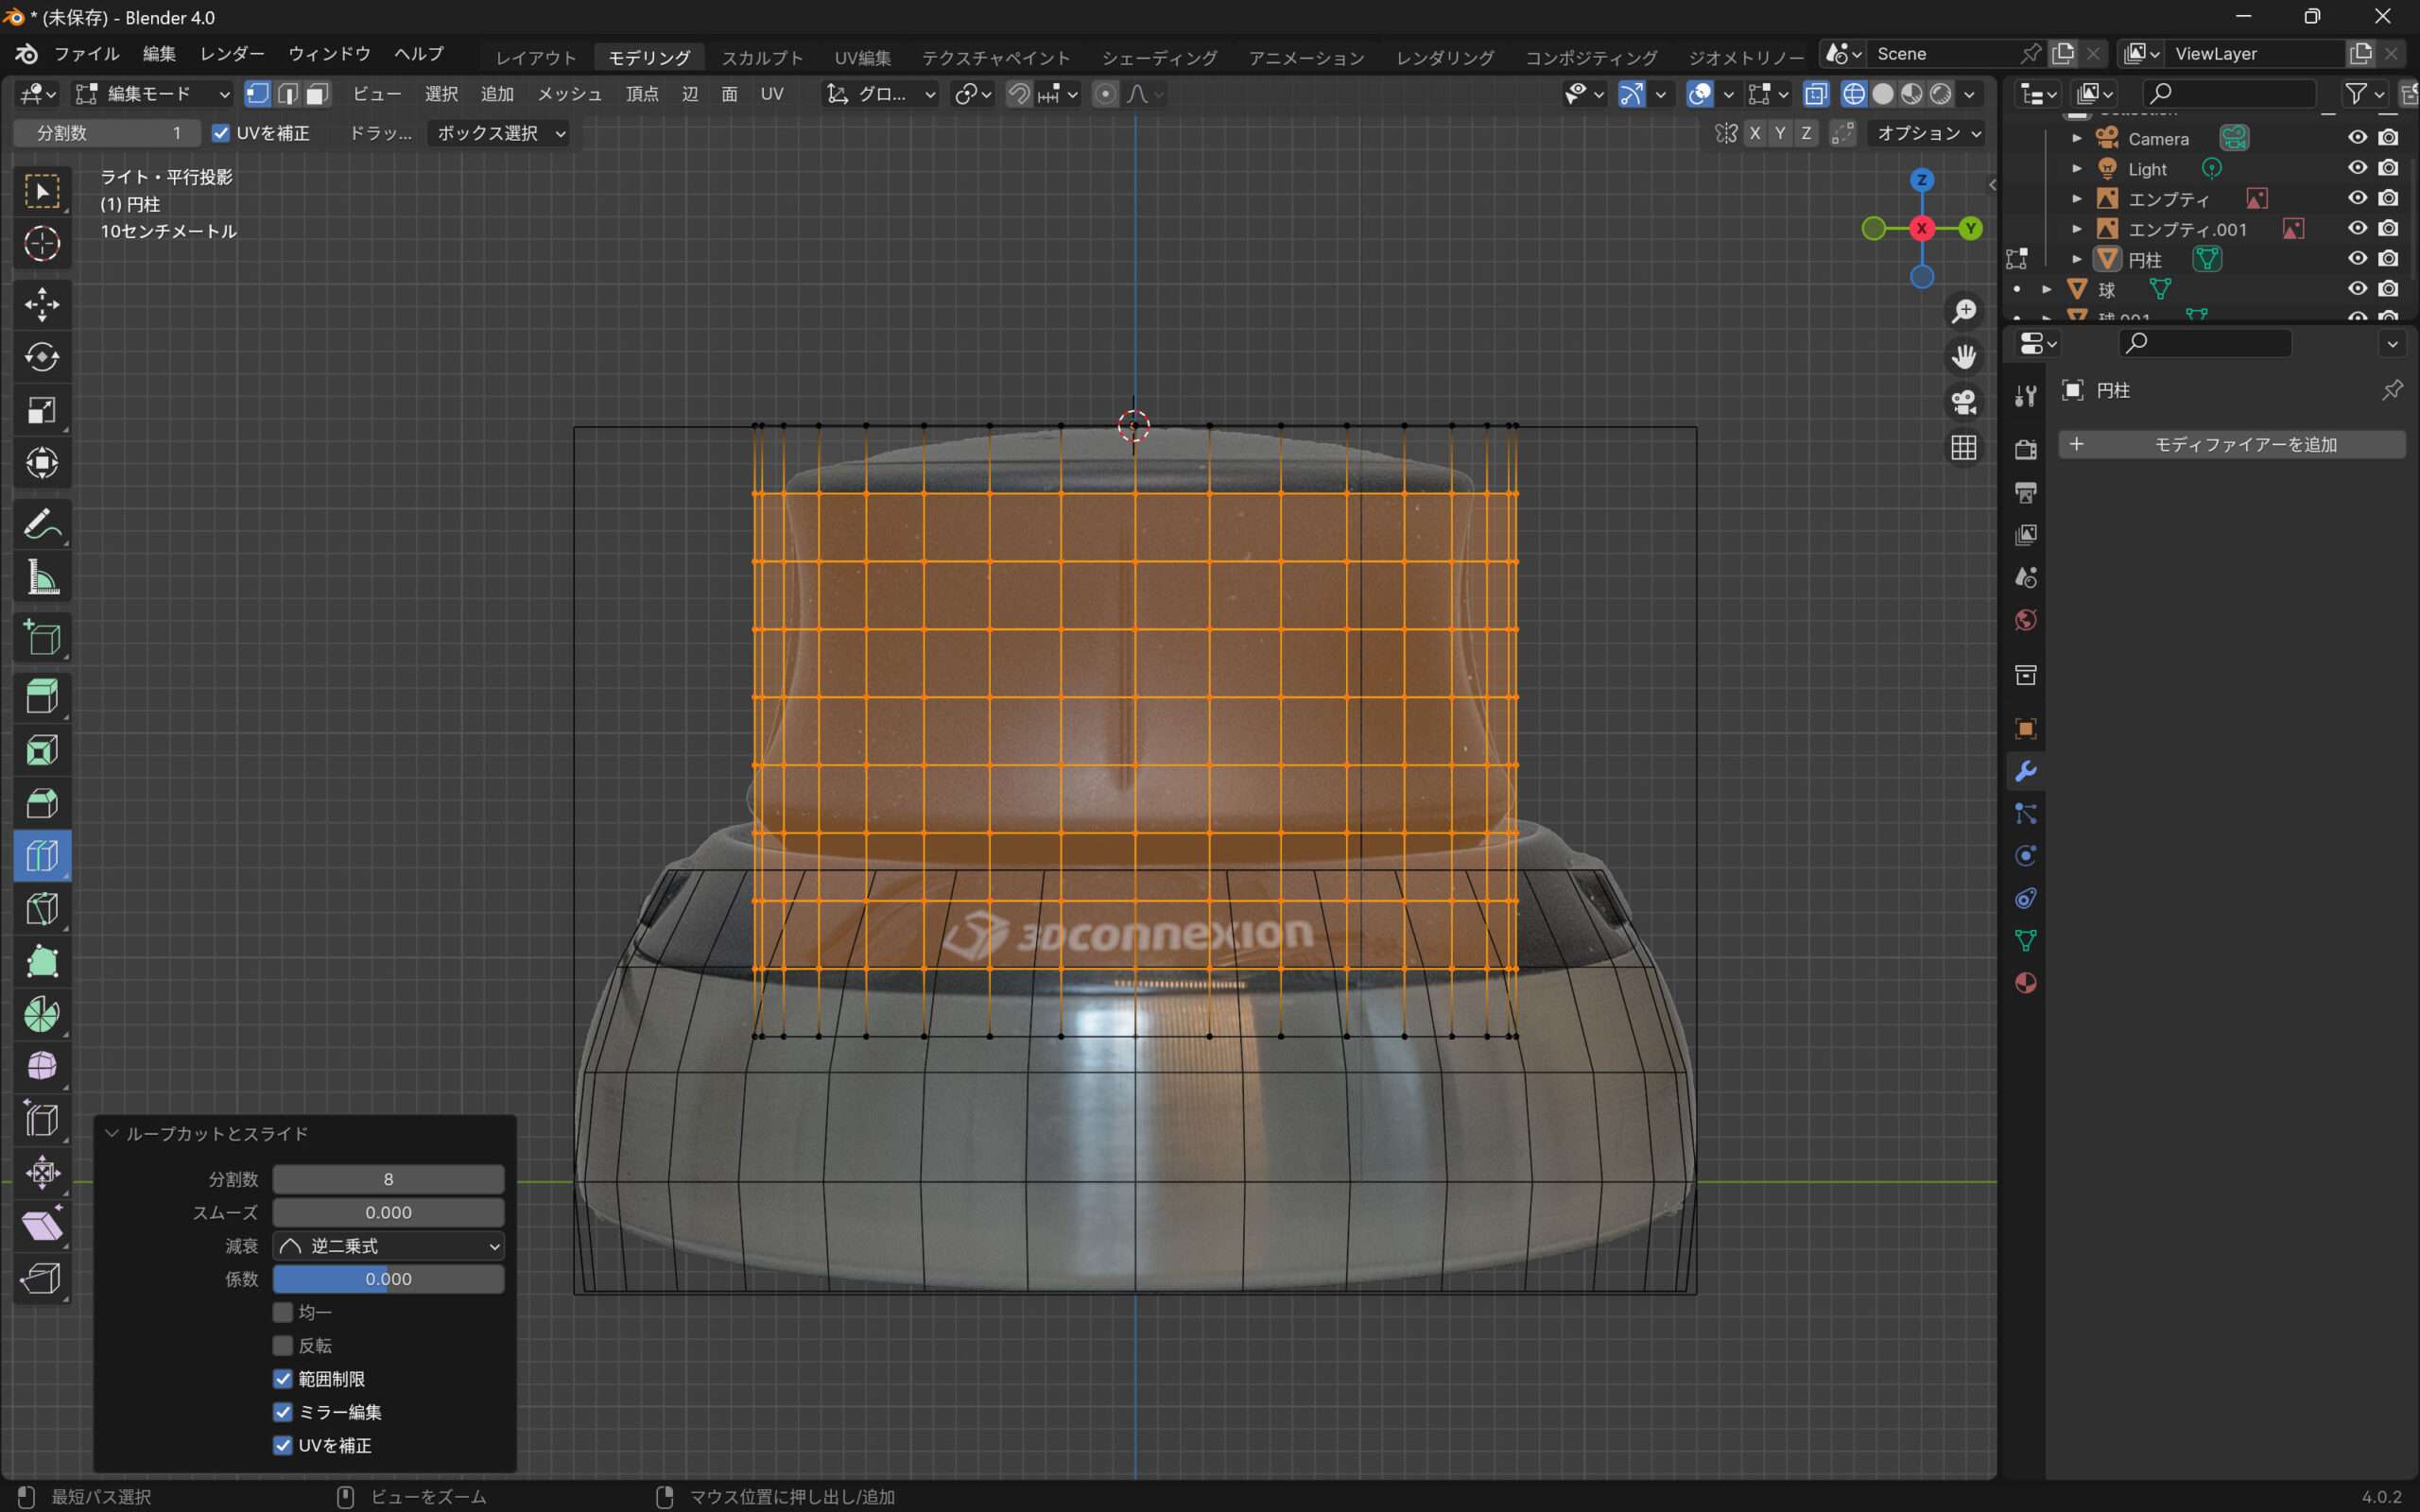
Task: Switch to the スカルプト workspace tab
Action: pyautogui.click(x=762, y=57)
